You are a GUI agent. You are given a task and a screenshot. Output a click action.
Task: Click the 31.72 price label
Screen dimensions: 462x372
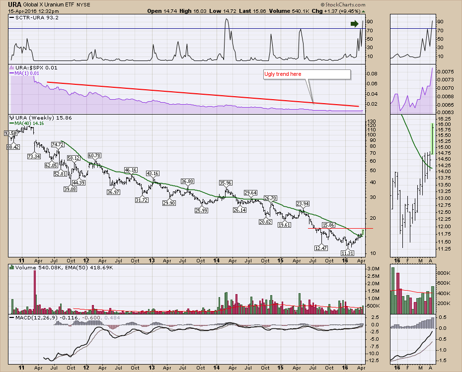coord(142,200)
